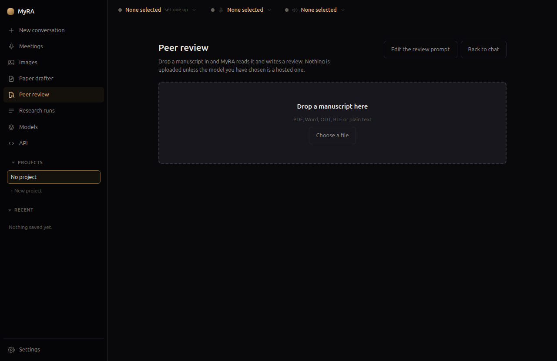Open the chat model dropdown beside 'set one up'
Viewport: 557px width, 361px height.
[194, 10]
